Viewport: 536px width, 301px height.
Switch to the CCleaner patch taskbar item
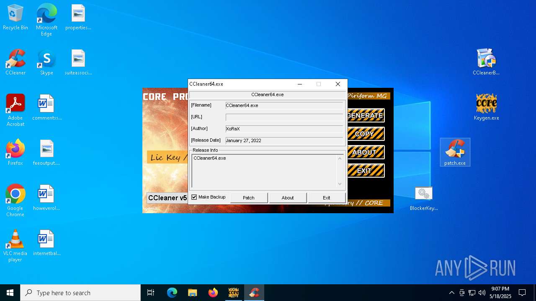pyautogui.click(x=254, y=293)
